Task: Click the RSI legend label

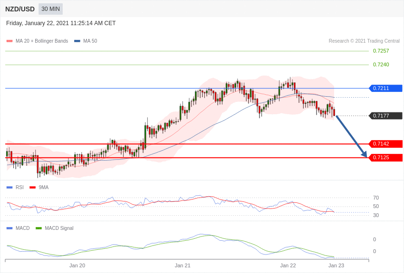Action: (x=19, y=188)
